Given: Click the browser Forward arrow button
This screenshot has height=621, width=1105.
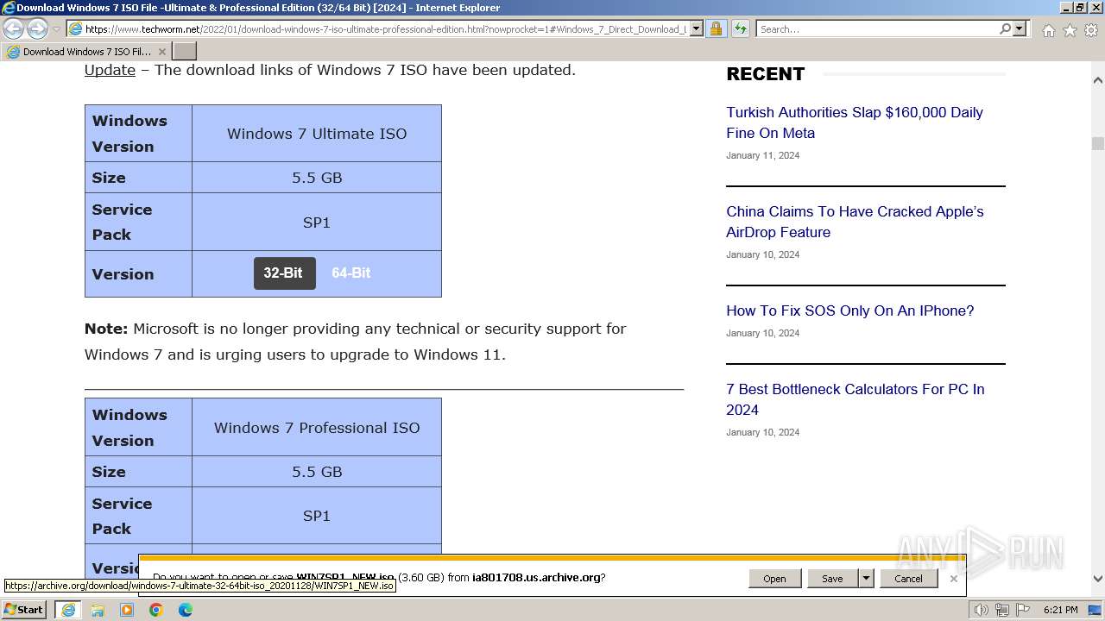Looking at the screenshot, I should coord(37,29).
